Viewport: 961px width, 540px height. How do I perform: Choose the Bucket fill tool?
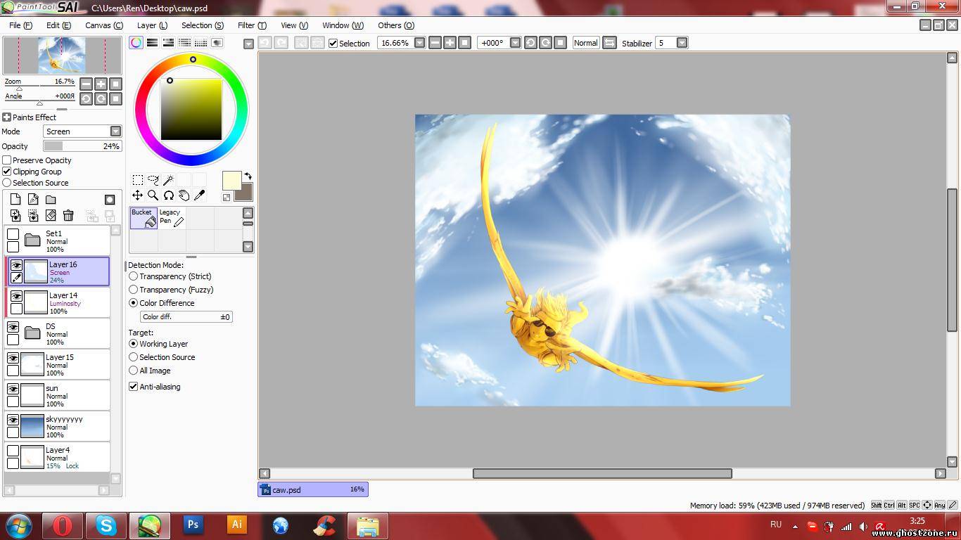(x=144, y=218)
